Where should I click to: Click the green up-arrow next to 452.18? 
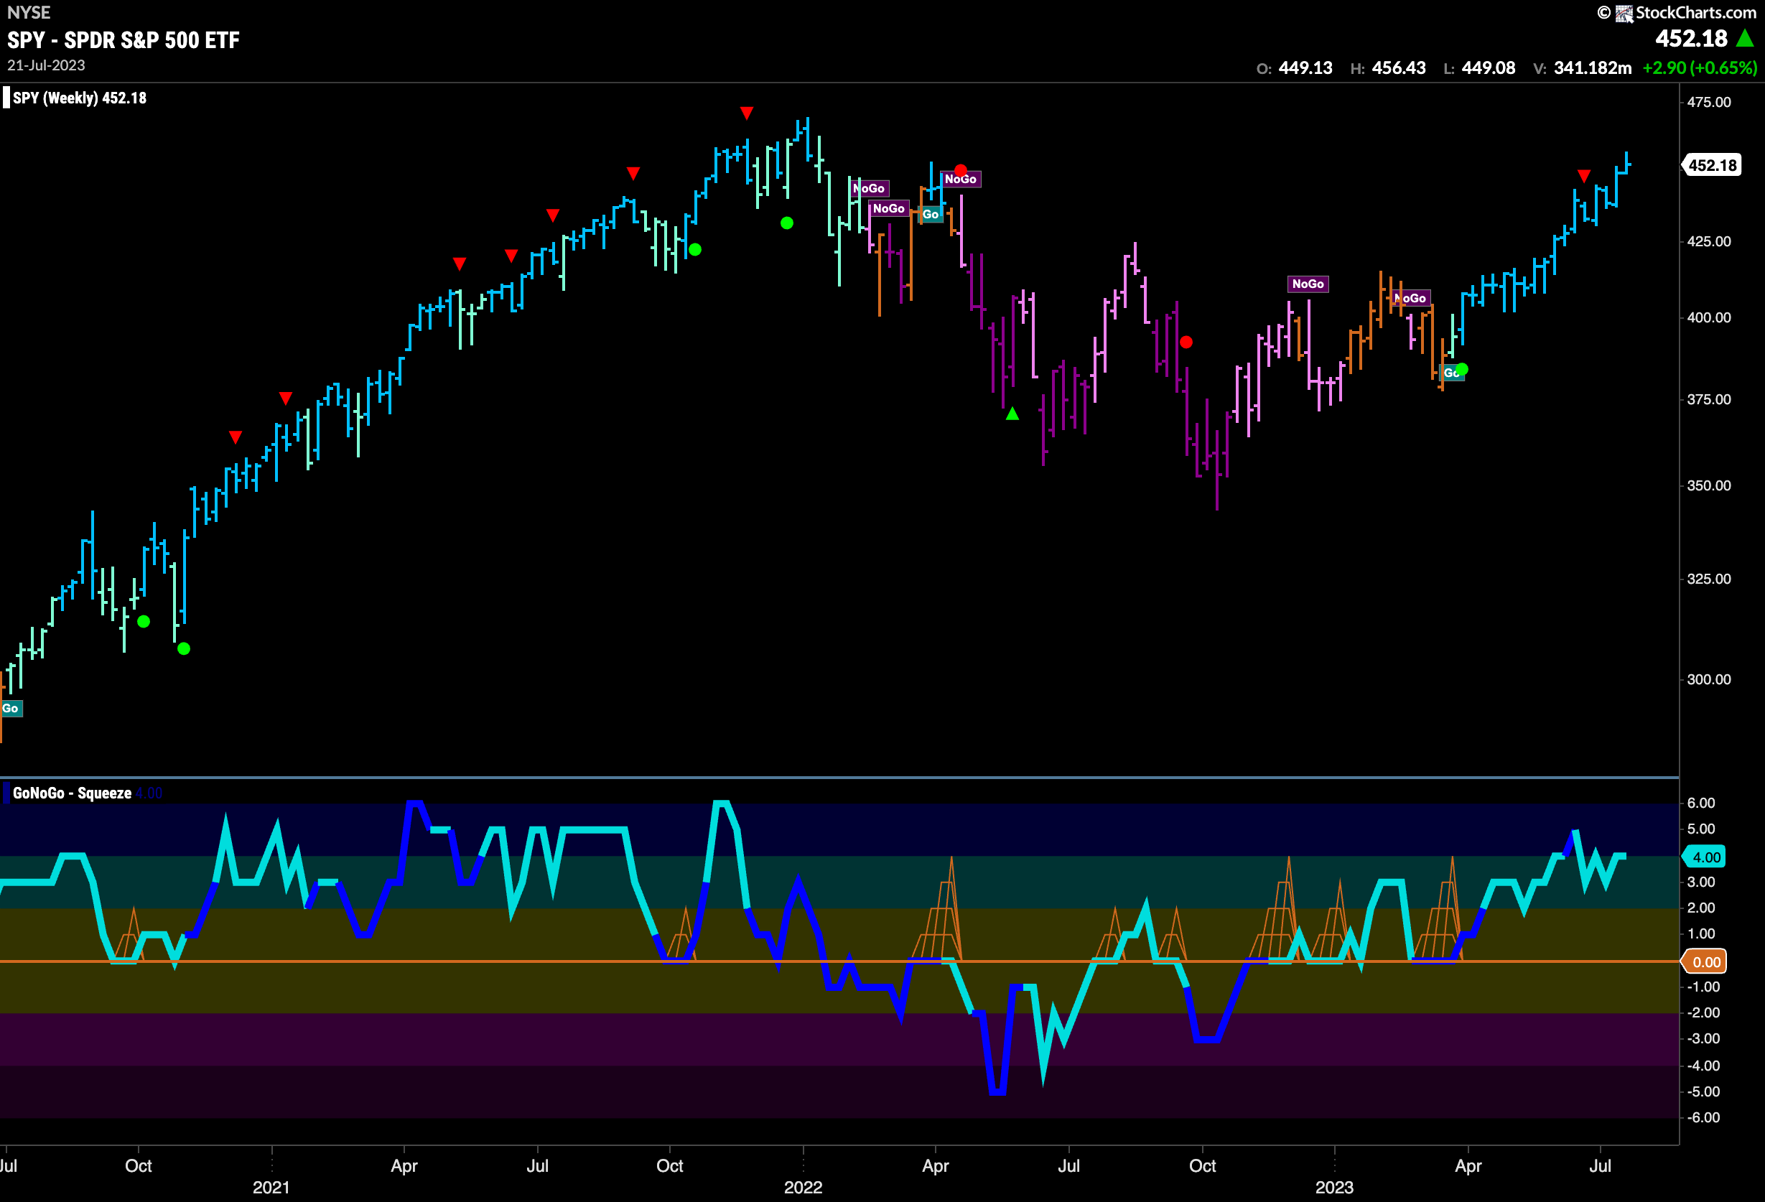pos(1746,38)
